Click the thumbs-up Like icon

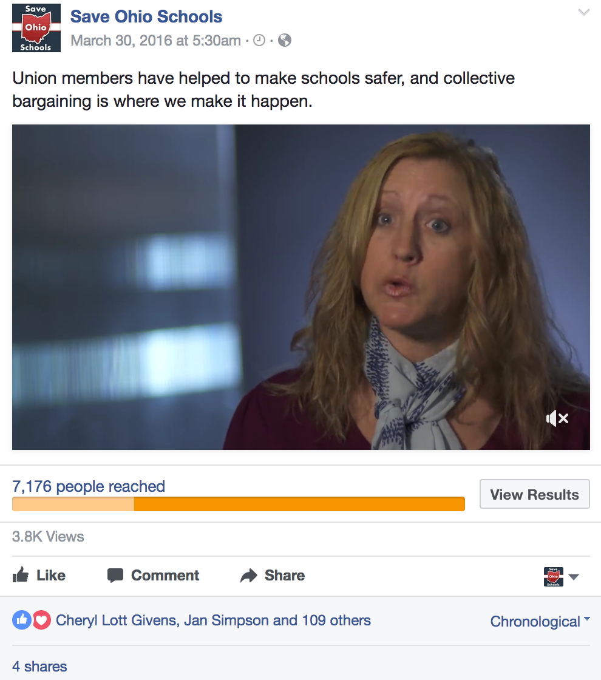[x=21, y=575]
